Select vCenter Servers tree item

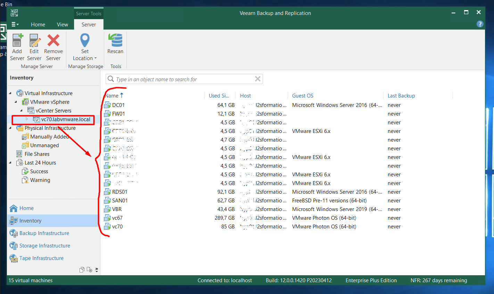coord(53,110)
